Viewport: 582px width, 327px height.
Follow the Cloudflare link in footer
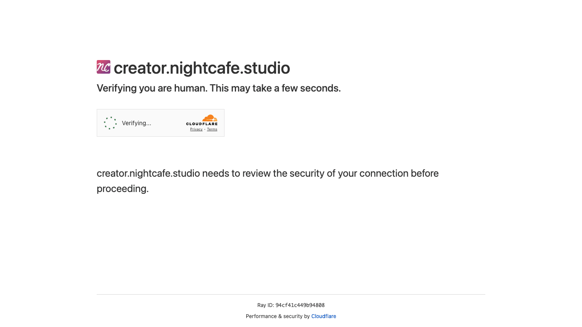tap(324, 316)
